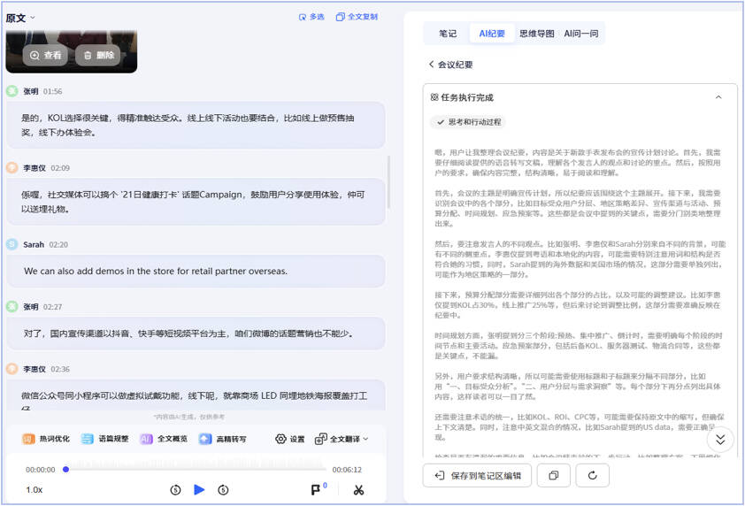Open 热词优化 hot word optimization
This screenshot has height=506, width=745.
point(46,439)
